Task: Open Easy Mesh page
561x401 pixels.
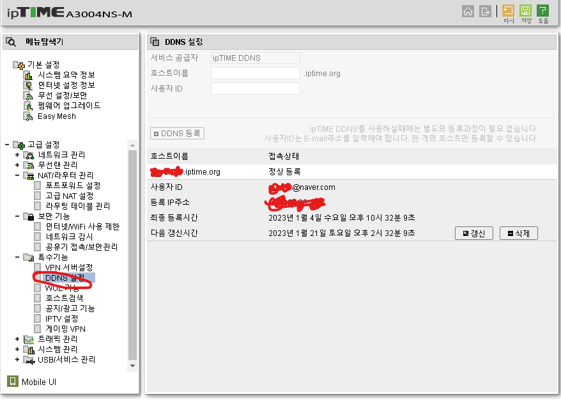Action: point(56,116)
